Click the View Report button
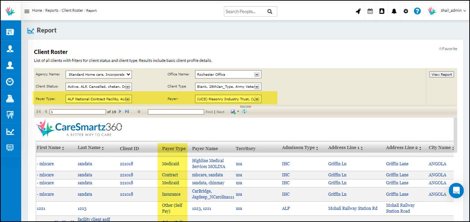Viewport: 470px width, 222px height. point(441,74)
